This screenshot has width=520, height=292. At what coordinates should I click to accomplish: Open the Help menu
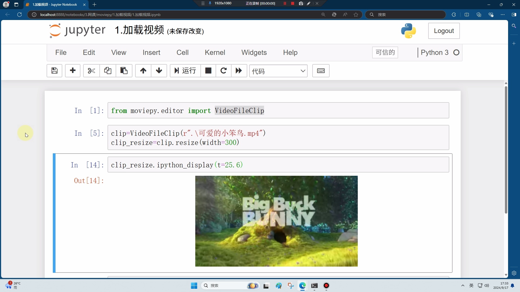[x=290, y=52]
